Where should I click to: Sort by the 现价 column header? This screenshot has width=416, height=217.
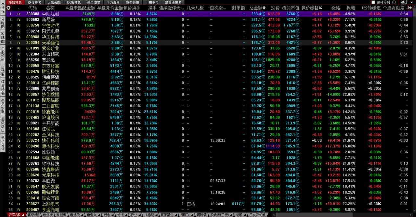[x=275, y=8]
